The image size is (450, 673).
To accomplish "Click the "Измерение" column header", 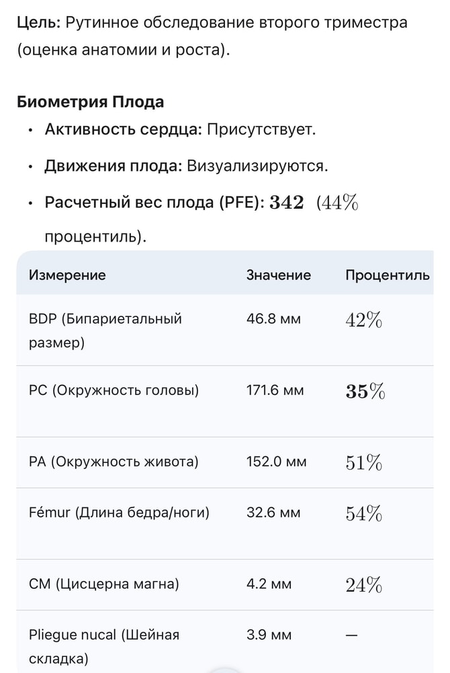I will click(x=67, y=275).
